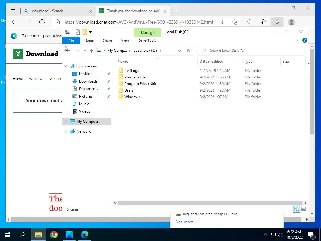Reload the page in Edge
Viewport: 321px width, 241px height.
(42, 22)
